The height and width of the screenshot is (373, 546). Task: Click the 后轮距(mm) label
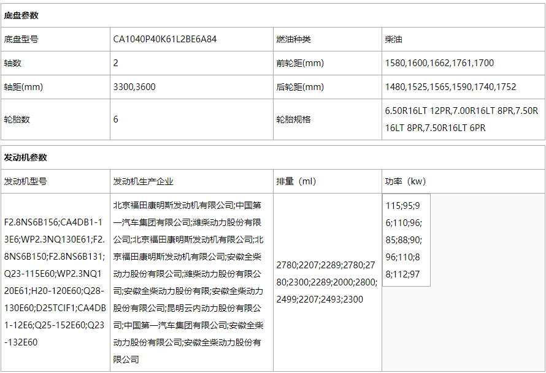click(300, 87)
